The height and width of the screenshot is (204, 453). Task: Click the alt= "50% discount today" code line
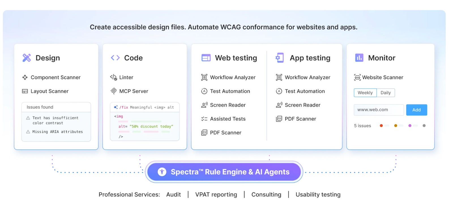146,126
